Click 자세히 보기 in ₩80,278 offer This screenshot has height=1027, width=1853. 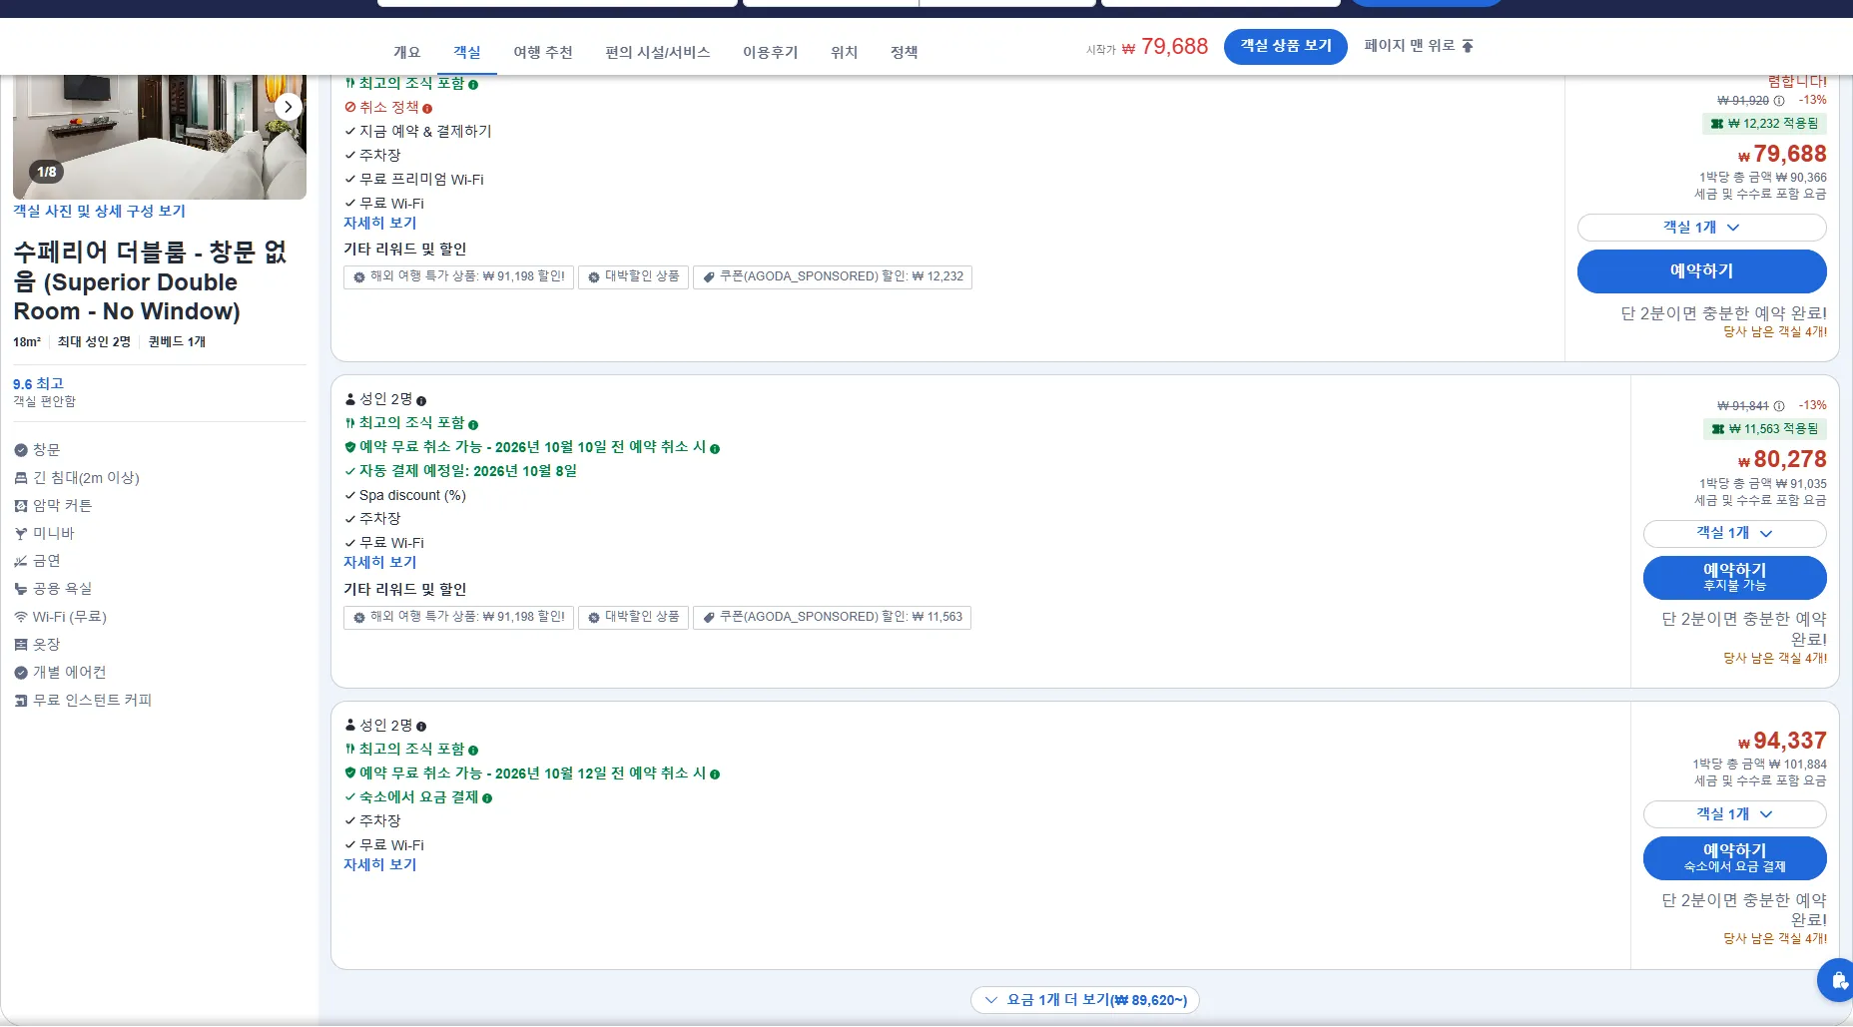click(379, 563)
